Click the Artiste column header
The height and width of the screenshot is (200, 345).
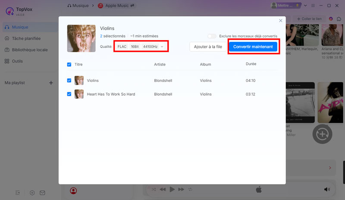coord(160,65)
